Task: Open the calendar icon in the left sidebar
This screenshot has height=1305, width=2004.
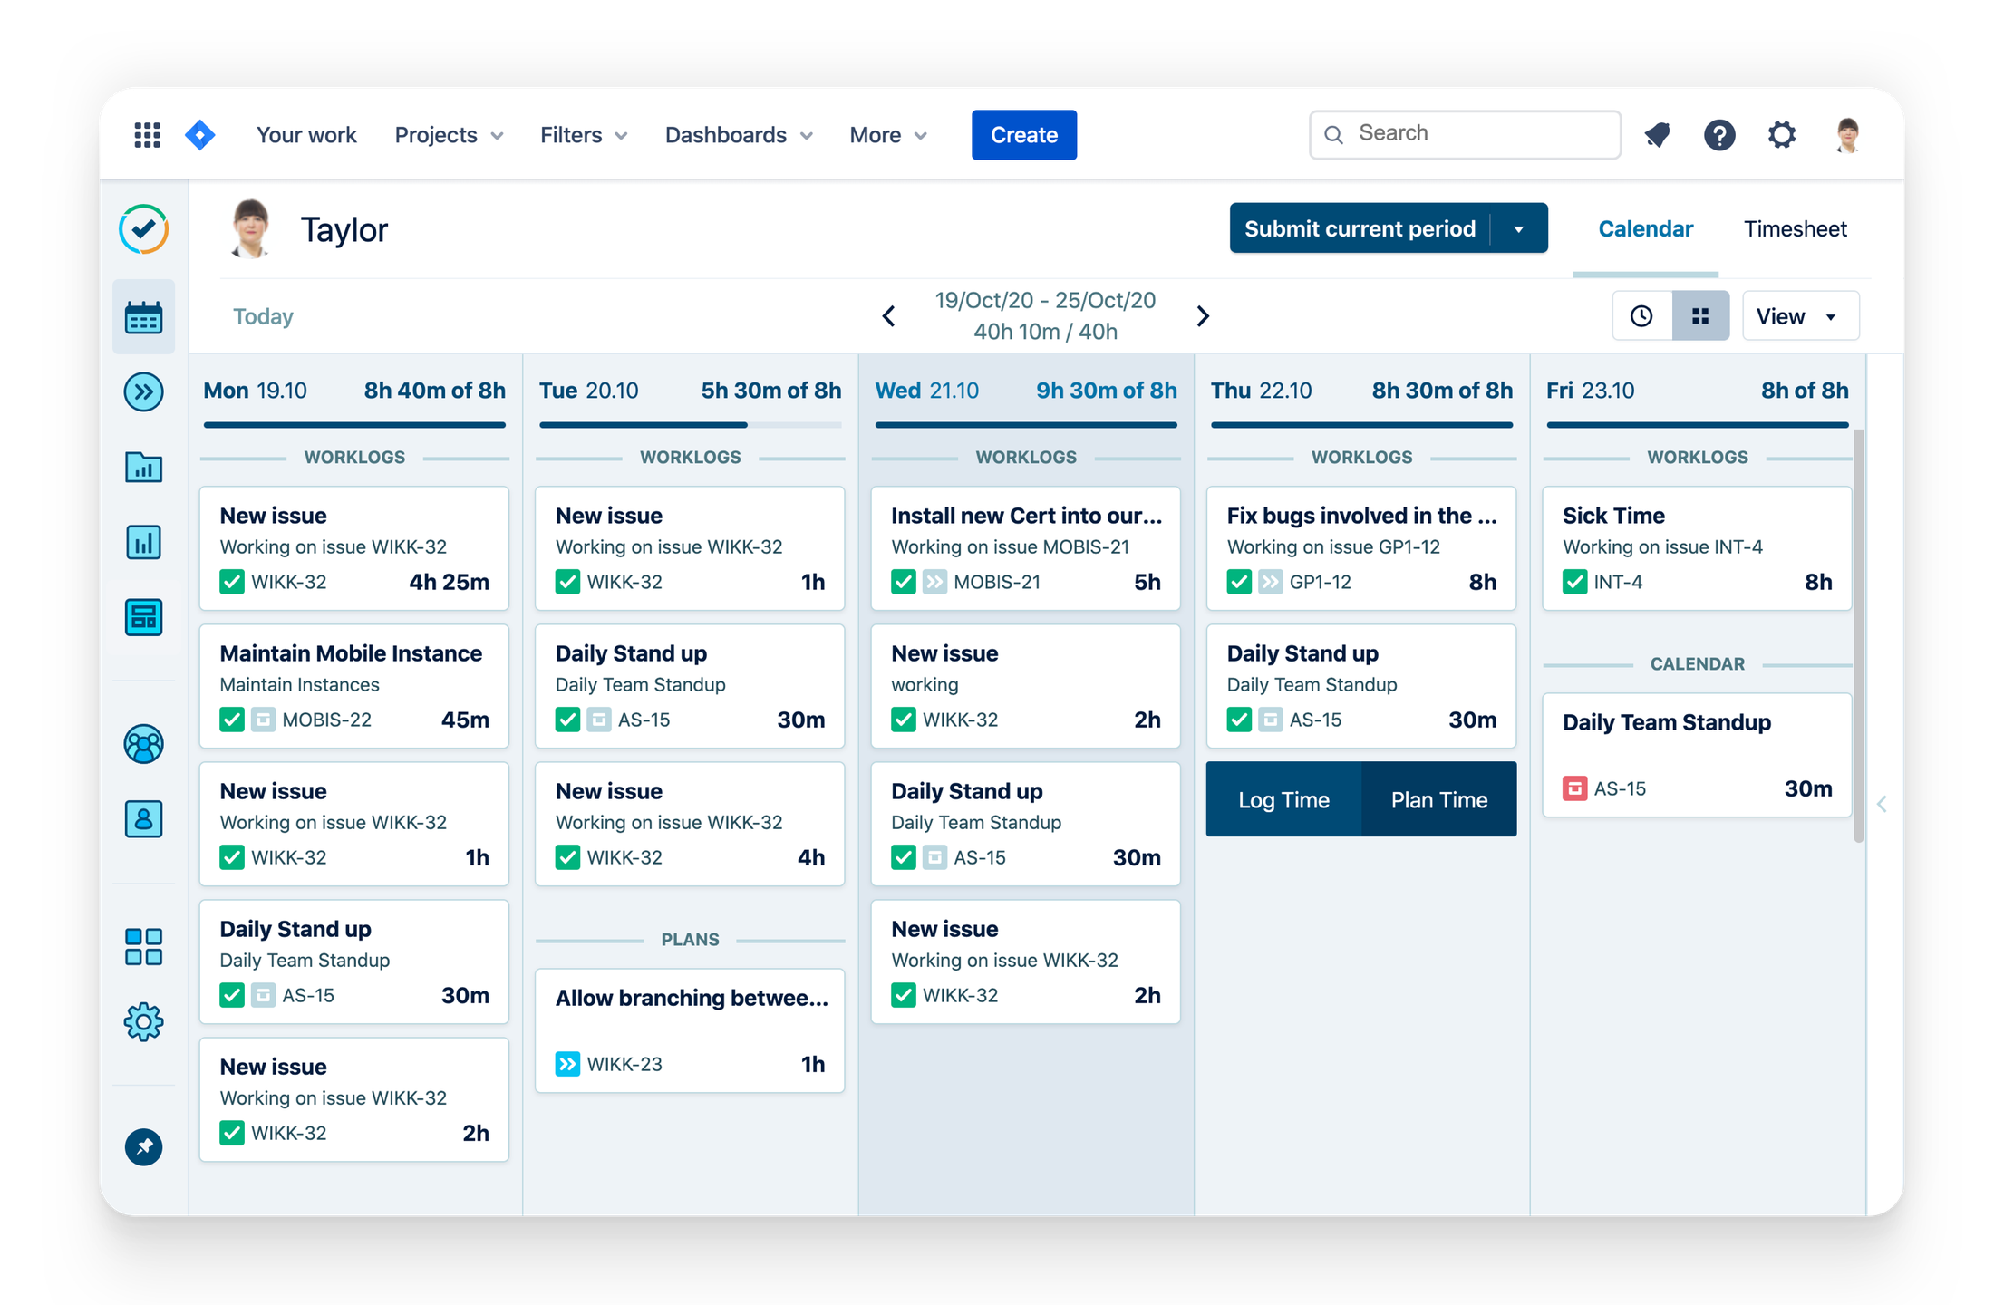Action: (143, 317)
